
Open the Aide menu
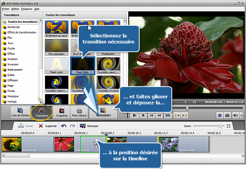(37, 8)
